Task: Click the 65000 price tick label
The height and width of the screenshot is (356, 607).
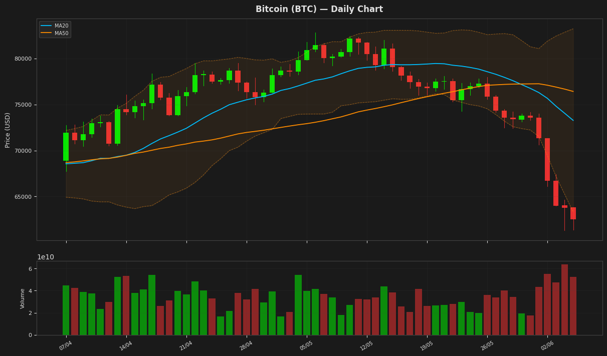Action: (23, 197)
